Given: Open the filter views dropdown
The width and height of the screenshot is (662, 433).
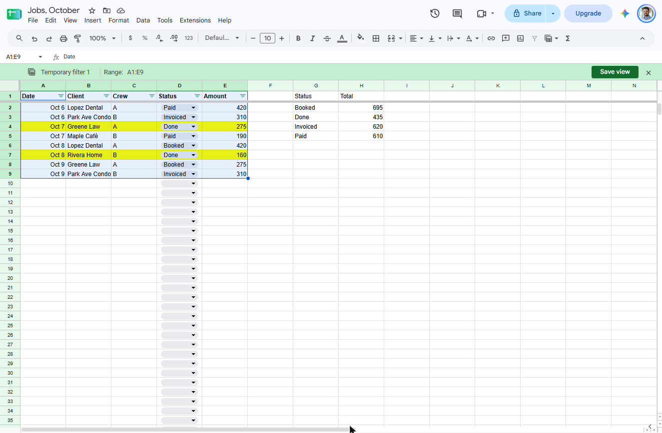Looking at the screenshot, I should tap(551, 38).
